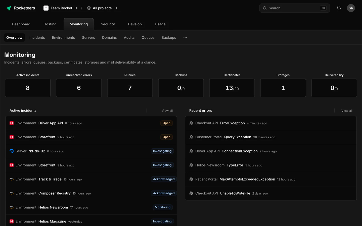362x226 pixels.
Task: Click the Investigating badge for rkt-do-02
Action: [x=162, y=151]
